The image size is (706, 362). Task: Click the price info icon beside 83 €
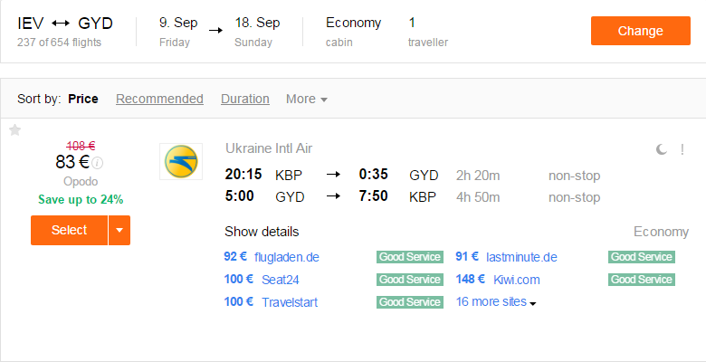[97, 163]
